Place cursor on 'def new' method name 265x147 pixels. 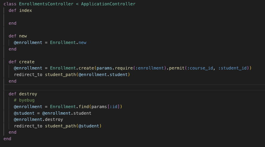click(x=23, y=36)
